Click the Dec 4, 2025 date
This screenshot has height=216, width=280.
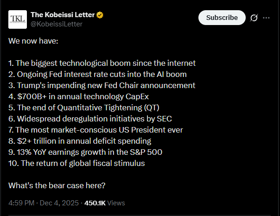tap(60, 203)
